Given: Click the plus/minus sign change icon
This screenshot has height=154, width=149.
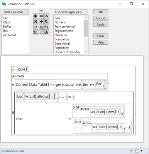Looking at the screenshot, I should tap(36, 33).
